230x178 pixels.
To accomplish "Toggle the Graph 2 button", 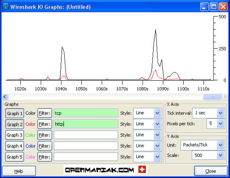I will pyautogui.click(x=15, y=124).
